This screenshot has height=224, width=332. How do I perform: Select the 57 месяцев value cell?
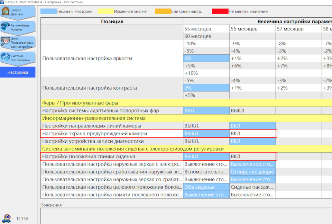pos(298,29)
